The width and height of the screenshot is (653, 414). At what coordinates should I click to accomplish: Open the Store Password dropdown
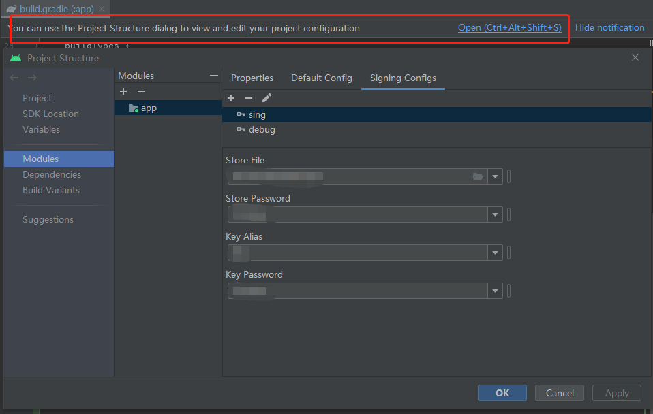pyautogui.click(x=496, y=214)
